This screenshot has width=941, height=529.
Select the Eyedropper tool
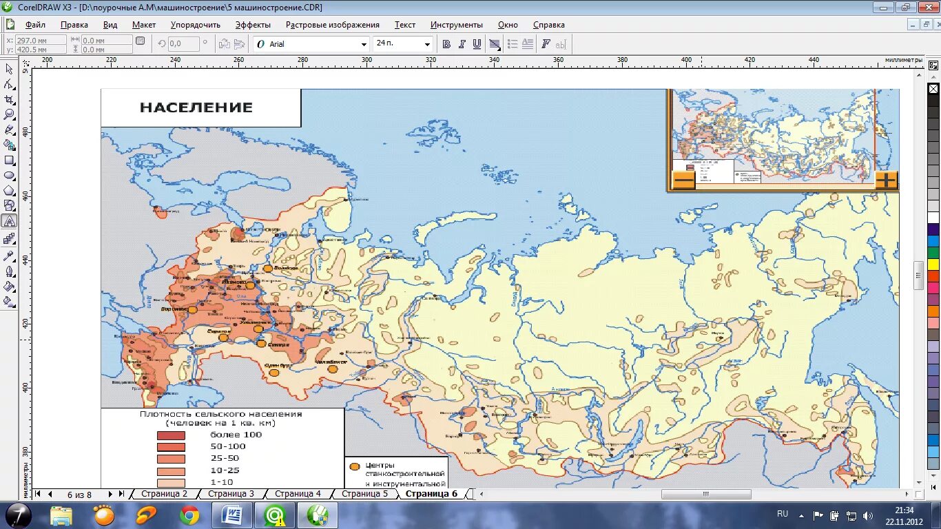tap(10, 256)
